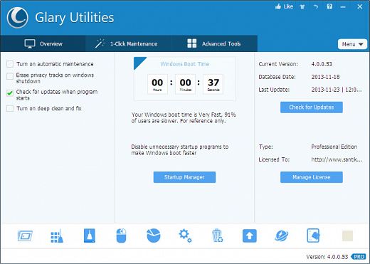Click the Check for Updates button

point(312,107)
